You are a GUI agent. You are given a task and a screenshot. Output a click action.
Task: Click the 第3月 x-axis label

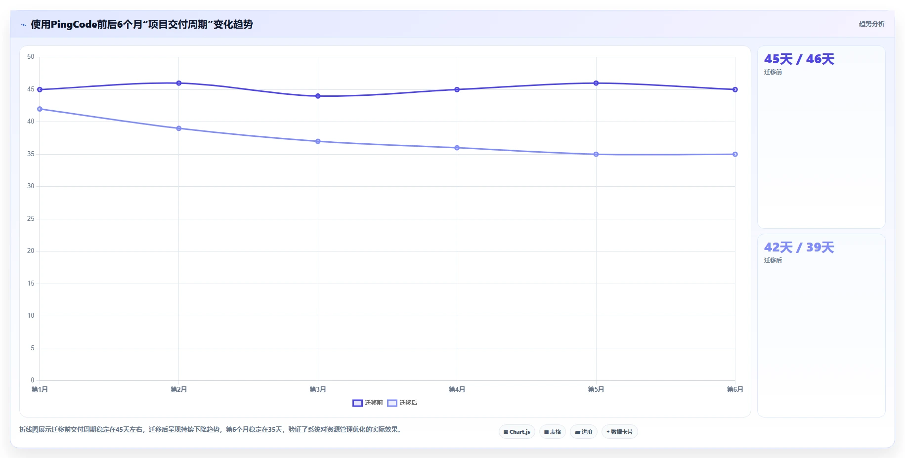pos(318,389)
